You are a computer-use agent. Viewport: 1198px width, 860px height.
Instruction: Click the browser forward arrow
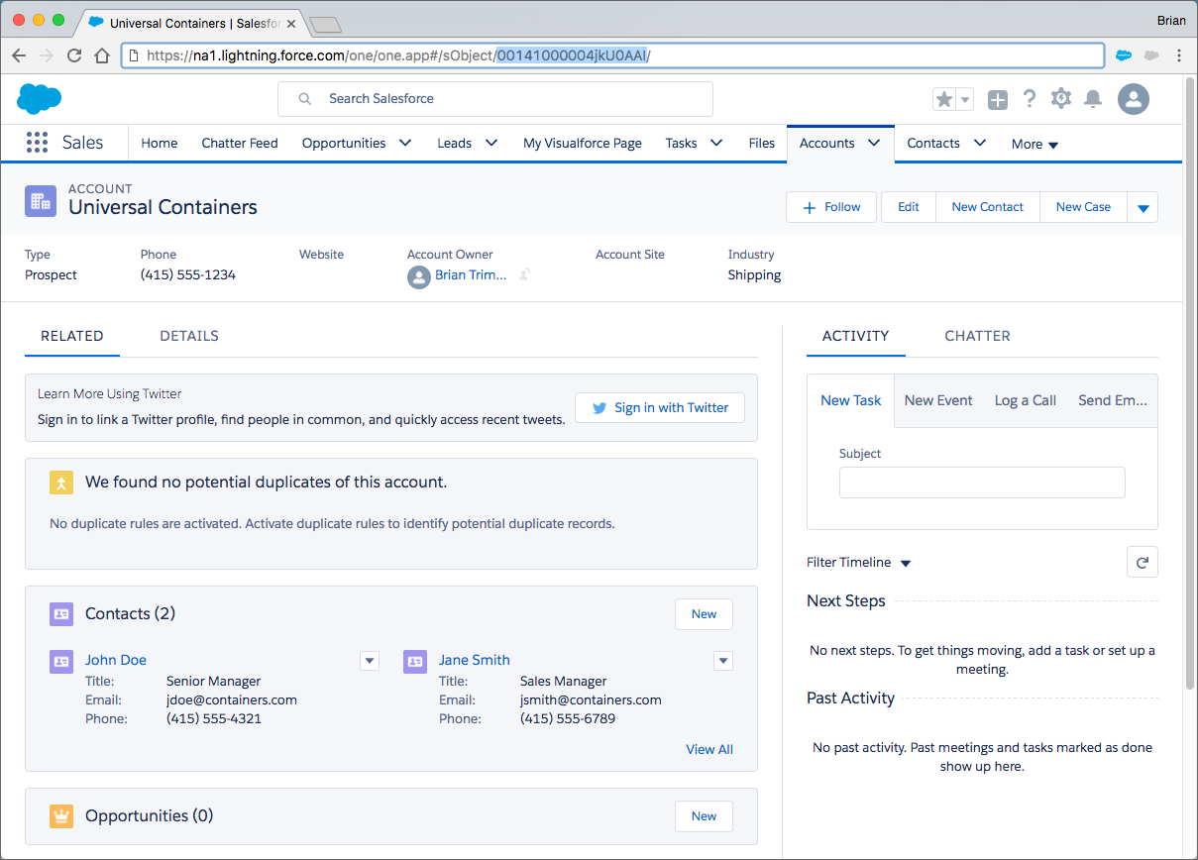pos(46,55)
